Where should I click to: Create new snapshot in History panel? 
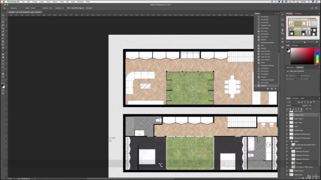[272, 89]
